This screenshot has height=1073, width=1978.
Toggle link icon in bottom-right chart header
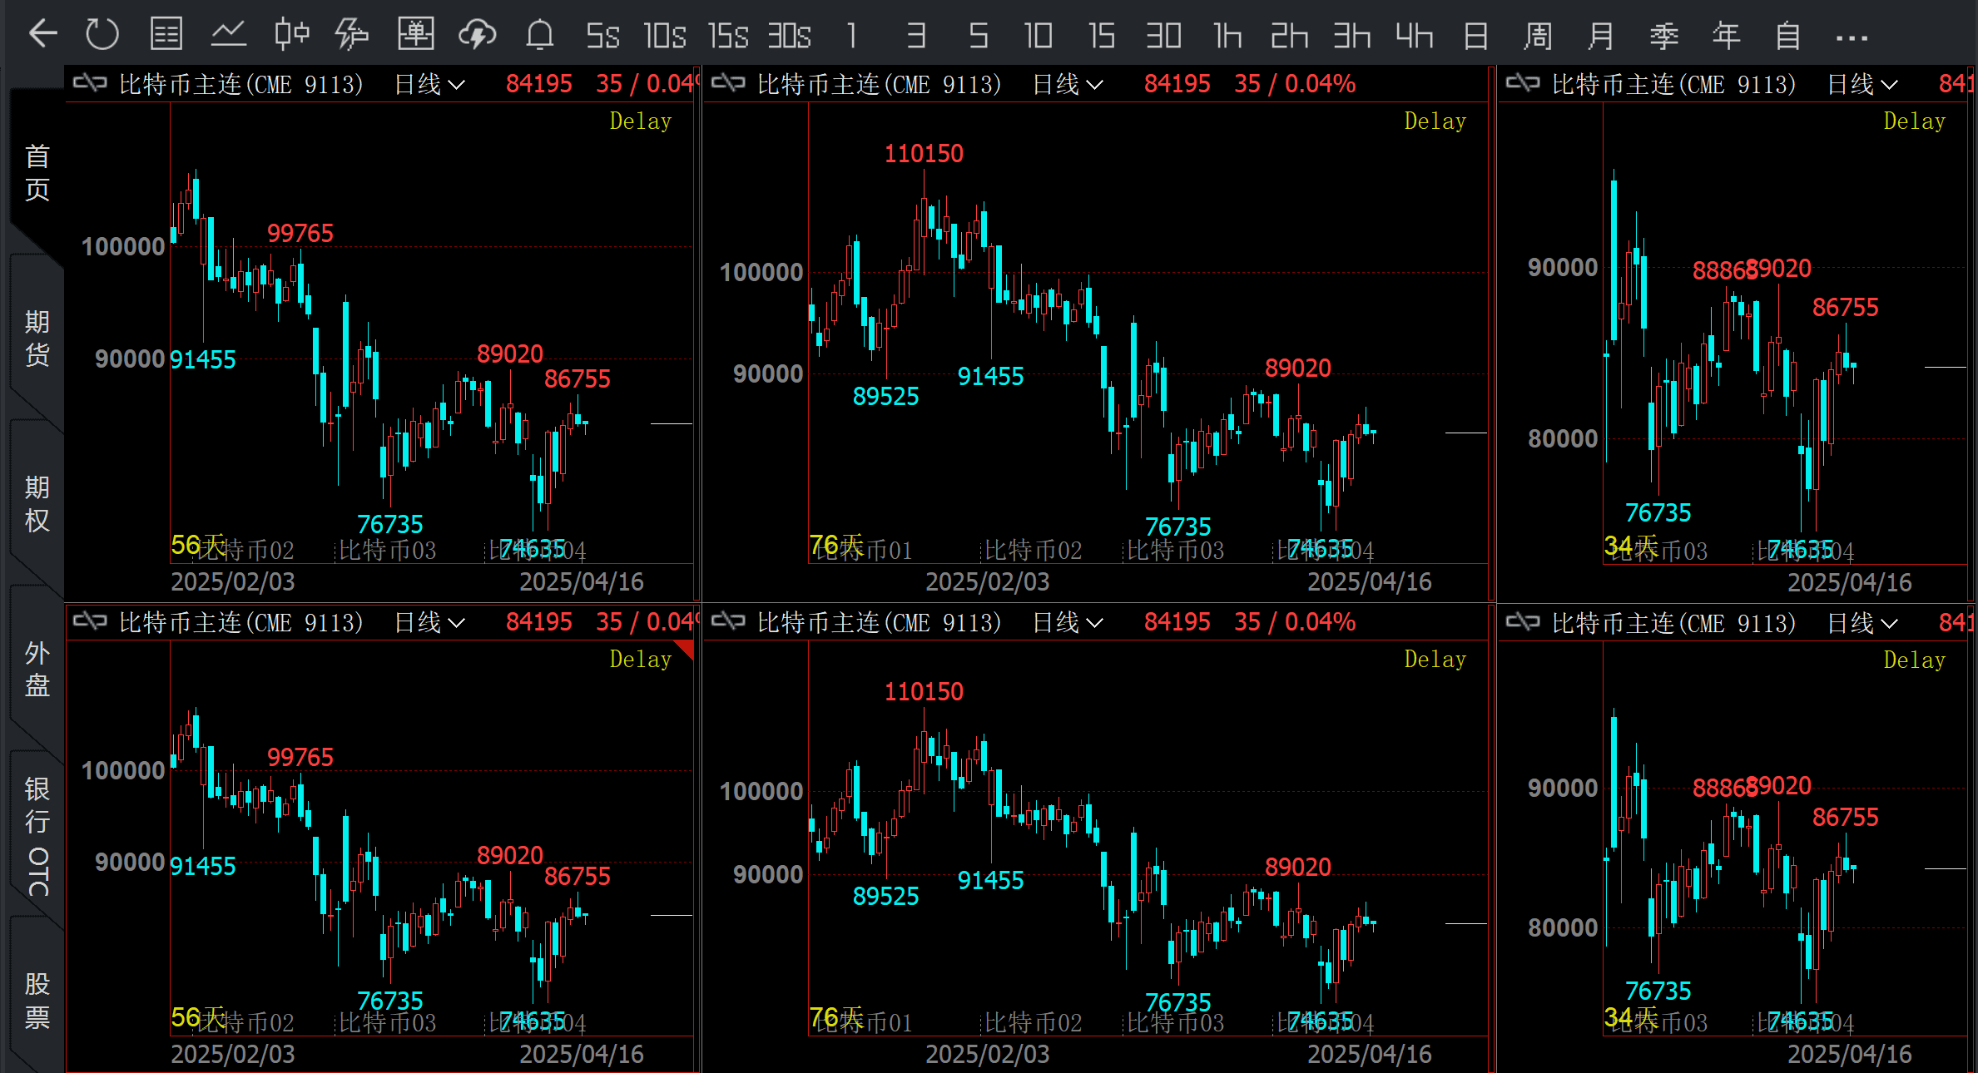(1523, 622)
